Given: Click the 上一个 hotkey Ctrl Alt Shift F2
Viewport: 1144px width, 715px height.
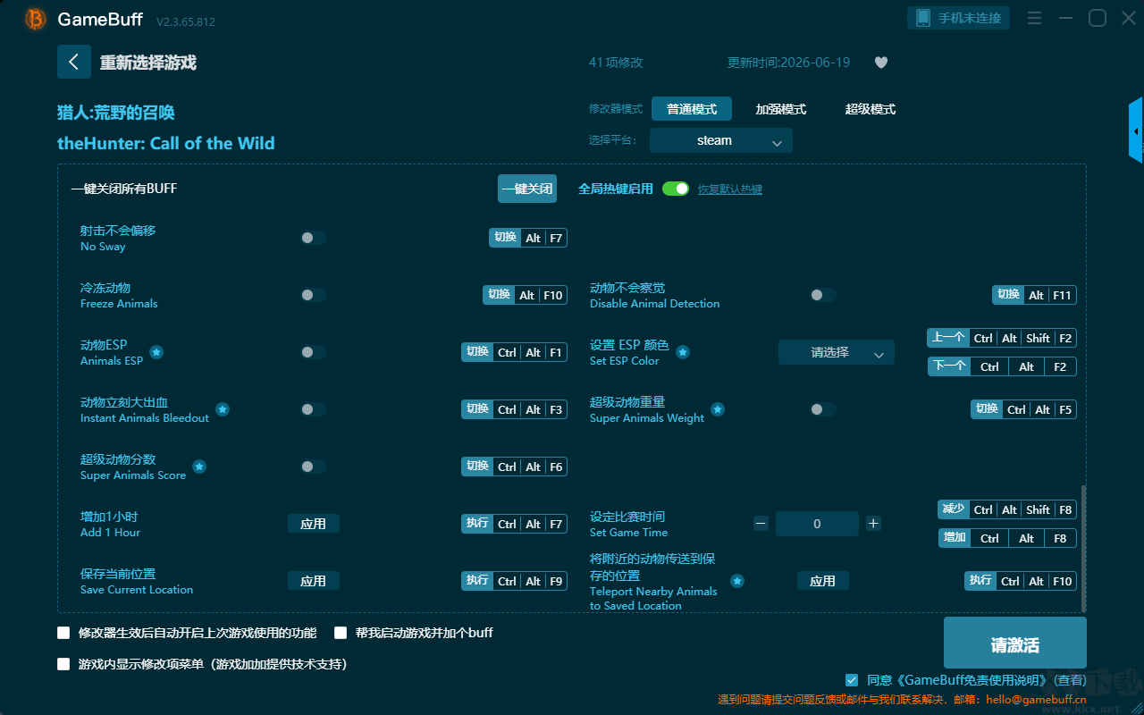Looking at the screenshot, I should tap(1002, 338).
